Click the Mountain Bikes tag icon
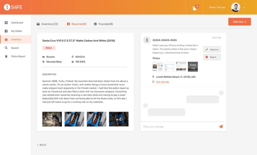257x155 pixels. pos(43,62)
